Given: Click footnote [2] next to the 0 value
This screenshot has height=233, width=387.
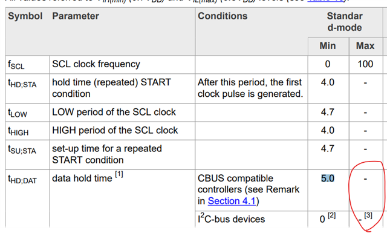Looking at the screenshot, I should click(332, 215).
